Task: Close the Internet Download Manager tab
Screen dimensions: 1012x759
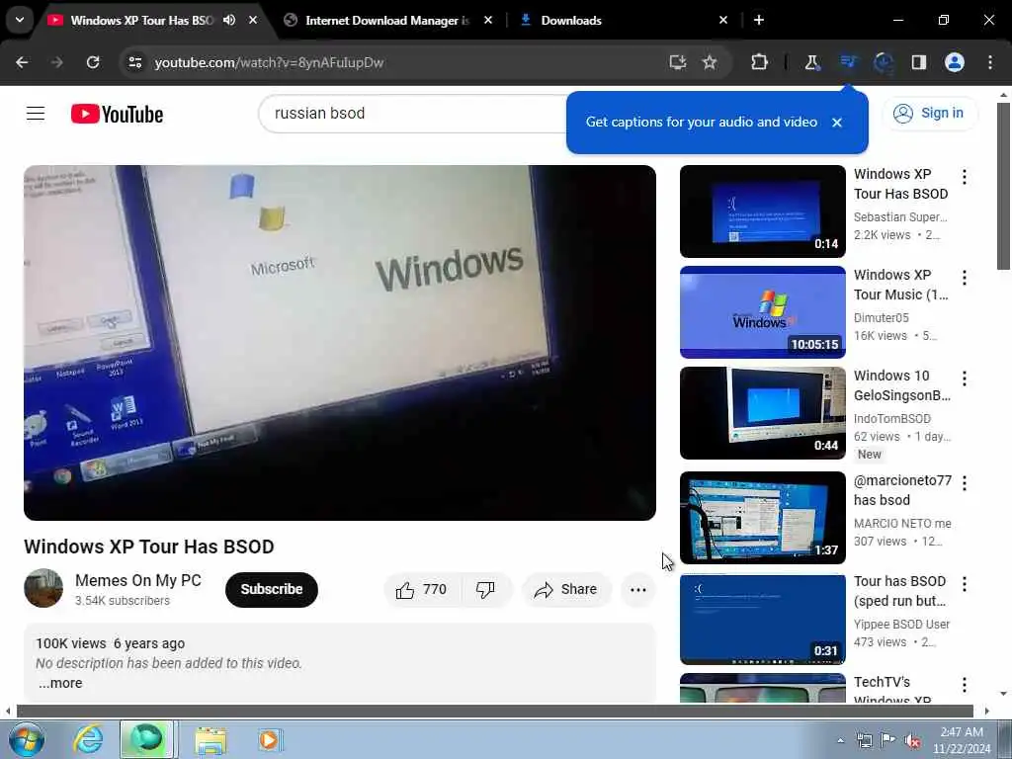Action: coord(488,20)
